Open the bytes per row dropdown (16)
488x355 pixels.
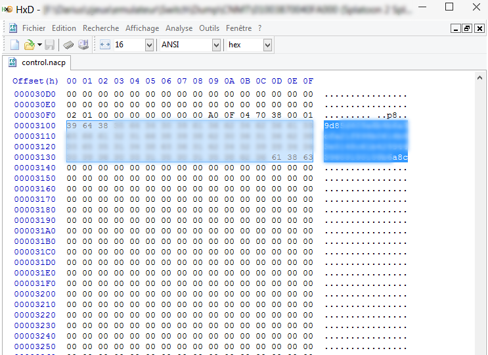point(149,45)
